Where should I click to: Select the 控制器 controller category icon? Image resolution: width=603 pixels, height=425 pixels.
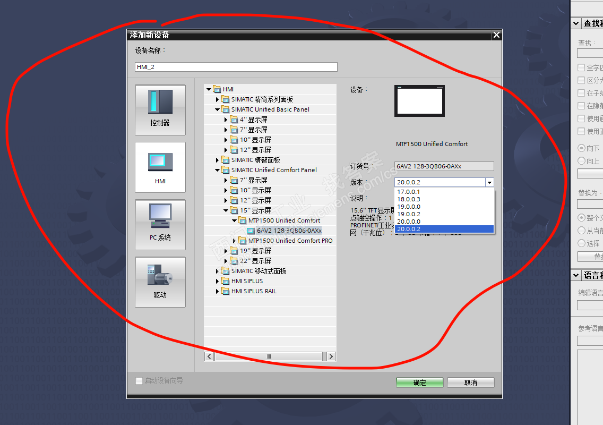pos(160,110)
